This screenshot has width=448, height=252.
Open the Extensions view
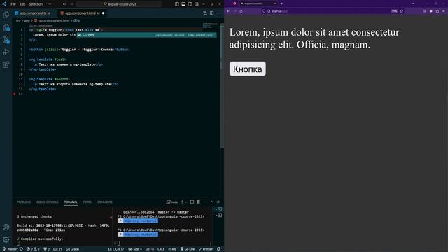click(x=6, y=64)
